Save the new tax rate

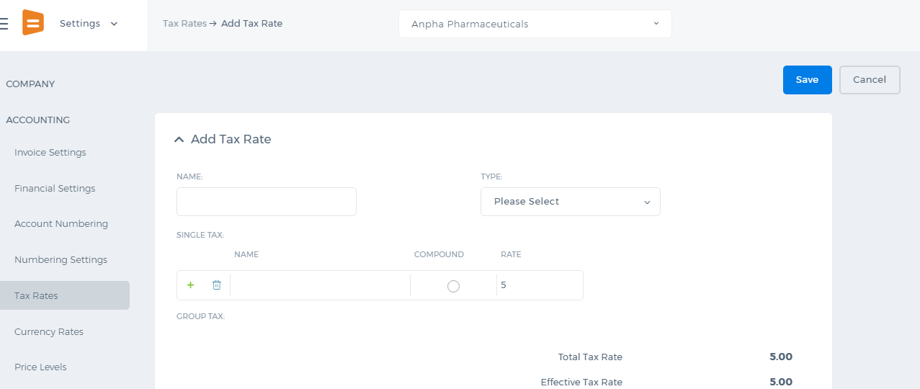[x=808, y=80]
